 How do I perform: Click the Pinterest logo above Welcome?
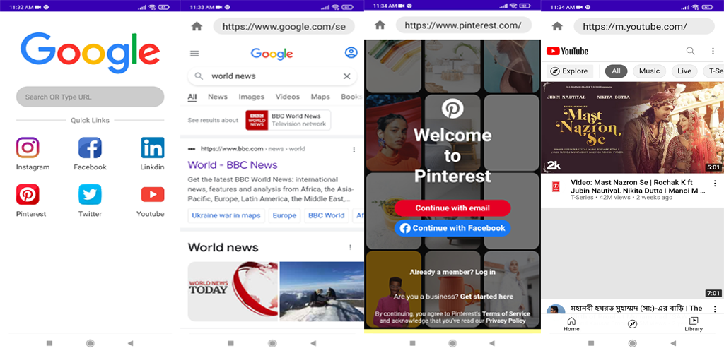(452, 109)
